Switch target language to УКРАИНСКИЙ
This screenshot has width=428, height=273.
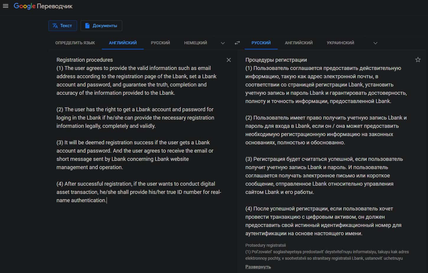tap(340, 43)
